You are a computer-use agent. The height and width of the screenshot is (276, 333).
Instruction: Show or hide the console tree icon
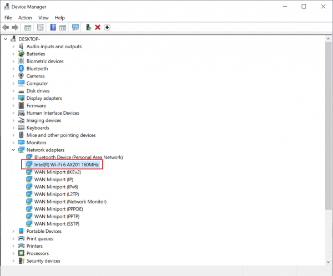[28, 27]
